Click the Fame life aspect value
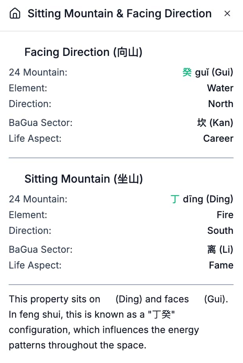This screenshot has width=243, height=363. [221, 265]
